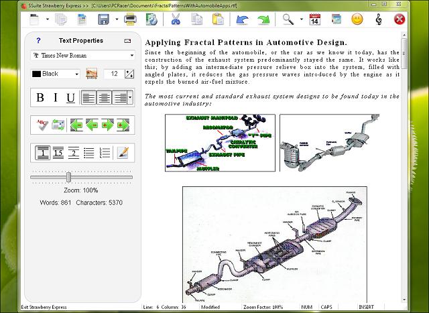Expand the save options dropdown arrow

coord(117,19)
